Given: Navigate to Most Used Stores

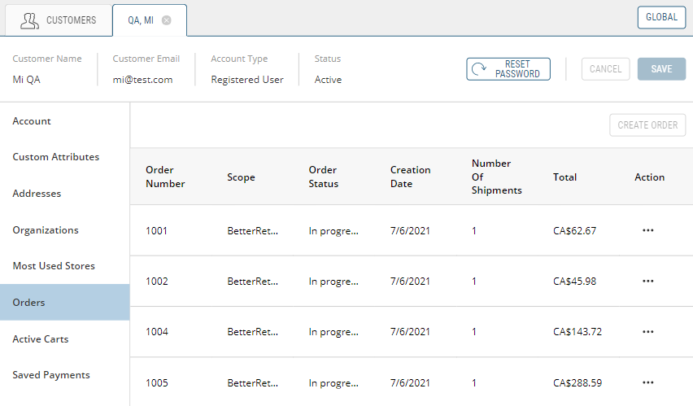Looking at the screenshot, I should pos(54,266).
